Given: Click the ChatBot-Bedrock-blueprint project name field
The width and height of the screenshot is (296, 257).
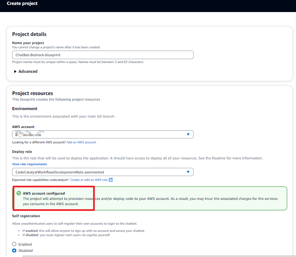Looking at the screenshot, I should click(x=102, y=55).
